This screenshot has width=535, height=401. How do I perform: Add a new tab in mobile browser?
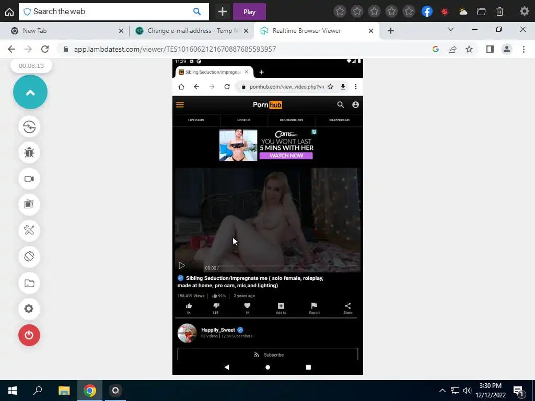(261, 72)
